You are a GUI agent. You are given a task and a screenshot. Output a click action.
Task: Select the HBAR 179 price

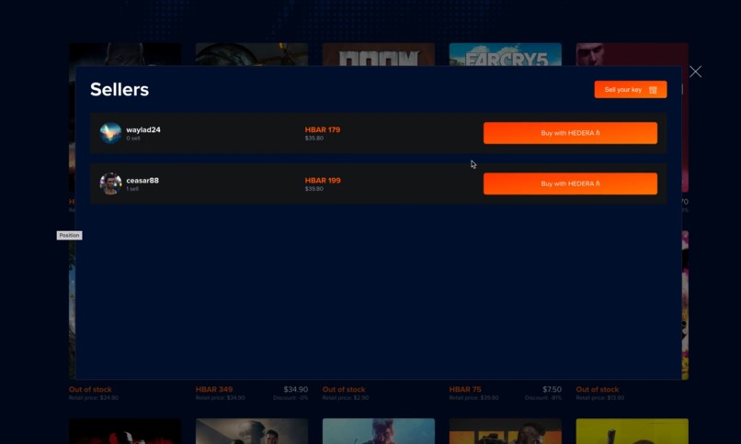(x=323, y=129)
